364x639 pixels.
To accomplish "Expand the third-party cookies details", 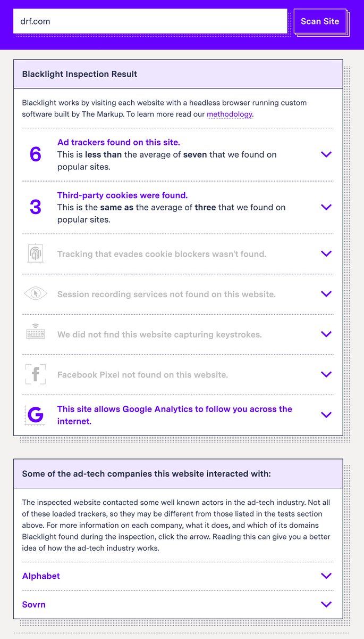I will tap(326, 207).
